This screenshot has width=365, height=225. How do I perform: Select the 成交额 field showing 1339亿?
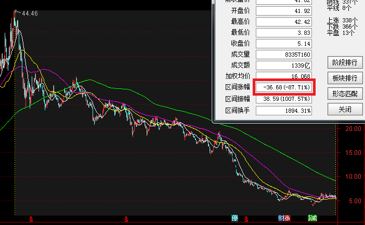286,65
